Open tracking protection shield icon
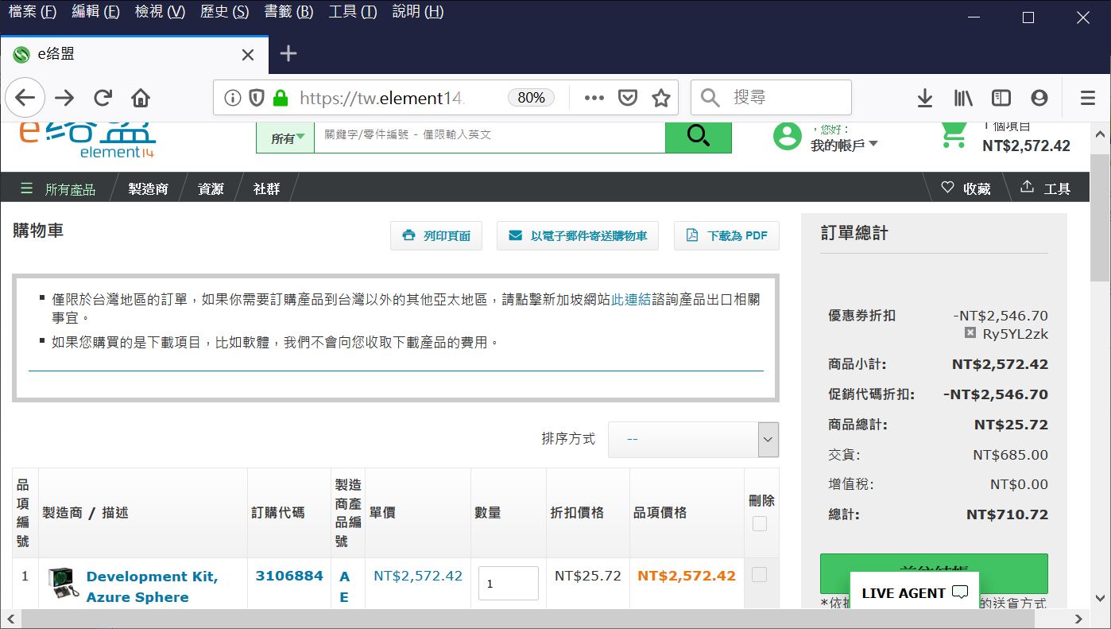The image size is (1111, 629). [256, 98]
